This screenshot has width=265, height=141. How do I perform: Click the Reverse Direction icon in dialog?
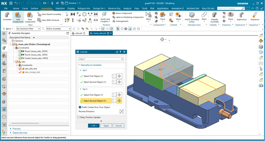(x=122, y=112)
